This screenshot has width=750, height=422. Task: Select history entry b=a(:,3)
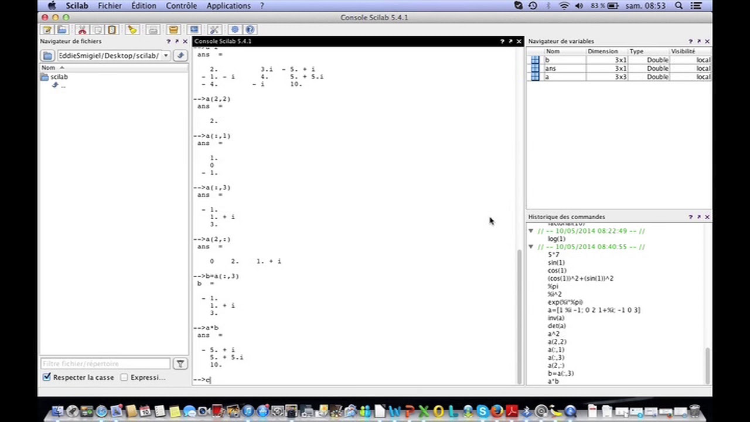561,373
